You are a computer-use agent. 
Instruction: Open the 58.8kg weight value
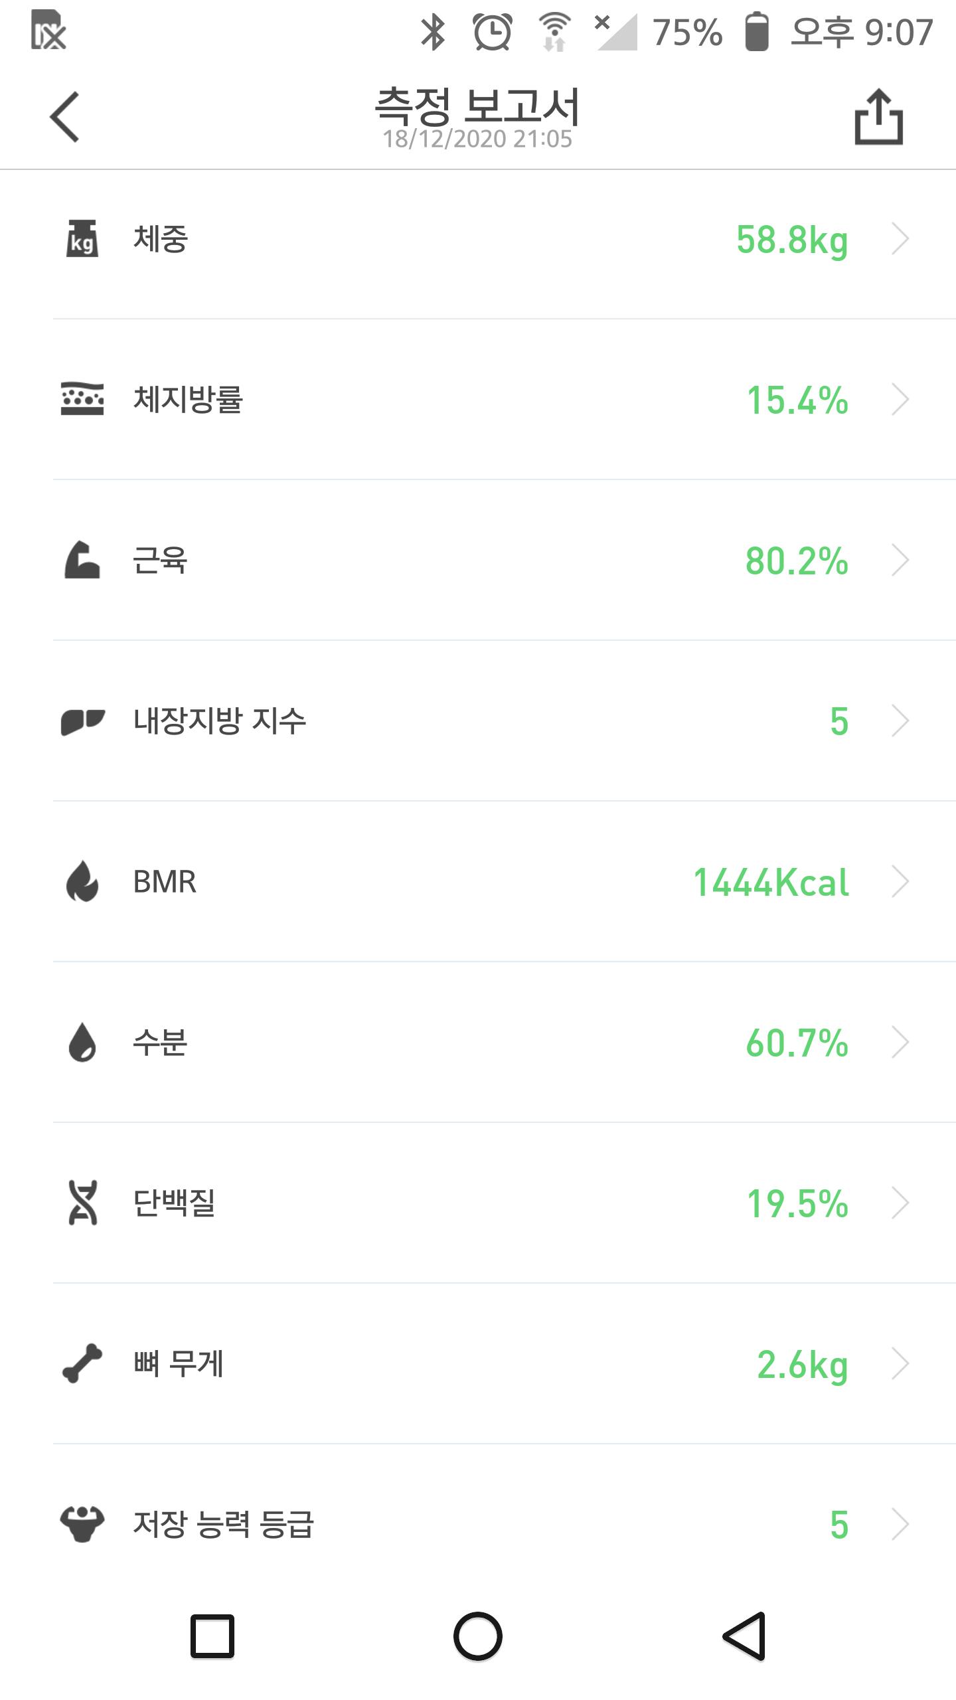[792, 240]
